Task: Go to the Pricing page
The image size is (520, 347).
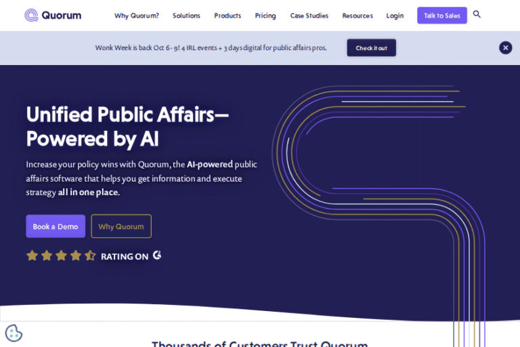Action: [x=265, y=16]
